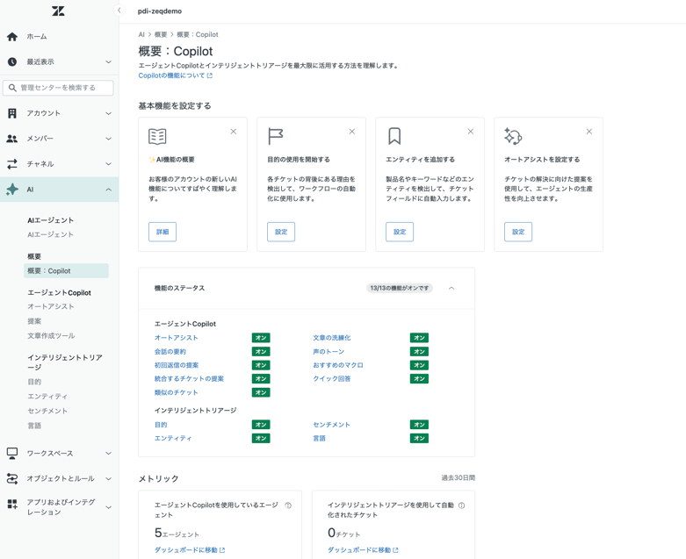Open the 文章の洗練化 link
This screenshot has height=559, width=686.
coord(332,338)
